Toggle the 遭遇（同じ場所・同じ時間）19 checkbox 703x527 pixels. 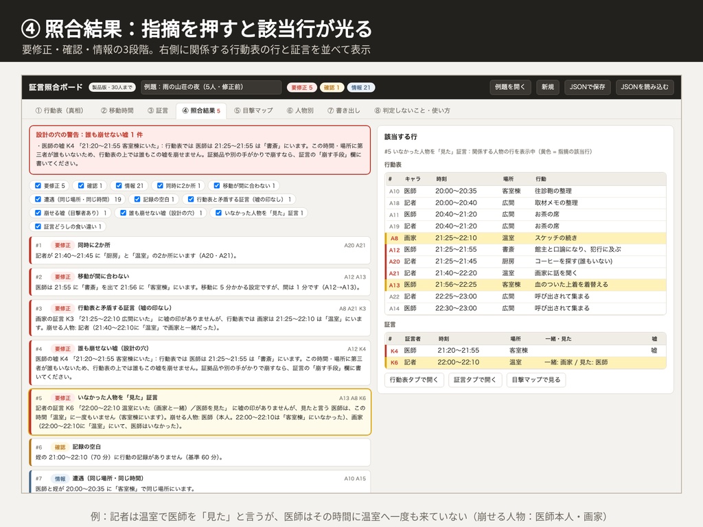pos(38,200)
